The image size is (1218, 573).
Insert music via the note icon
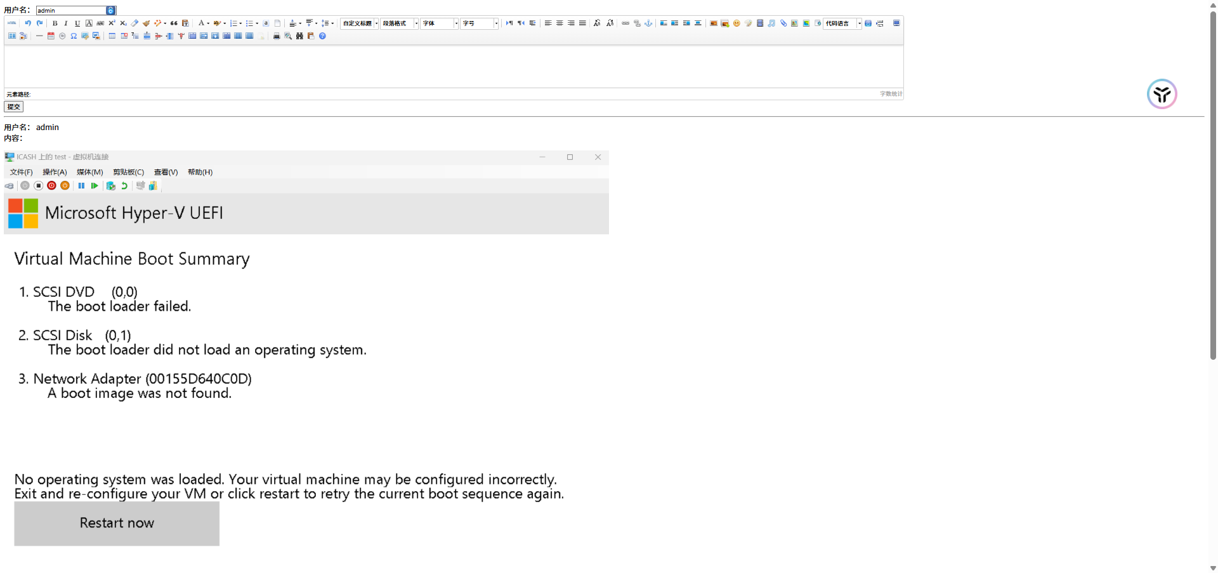(771, 23)
